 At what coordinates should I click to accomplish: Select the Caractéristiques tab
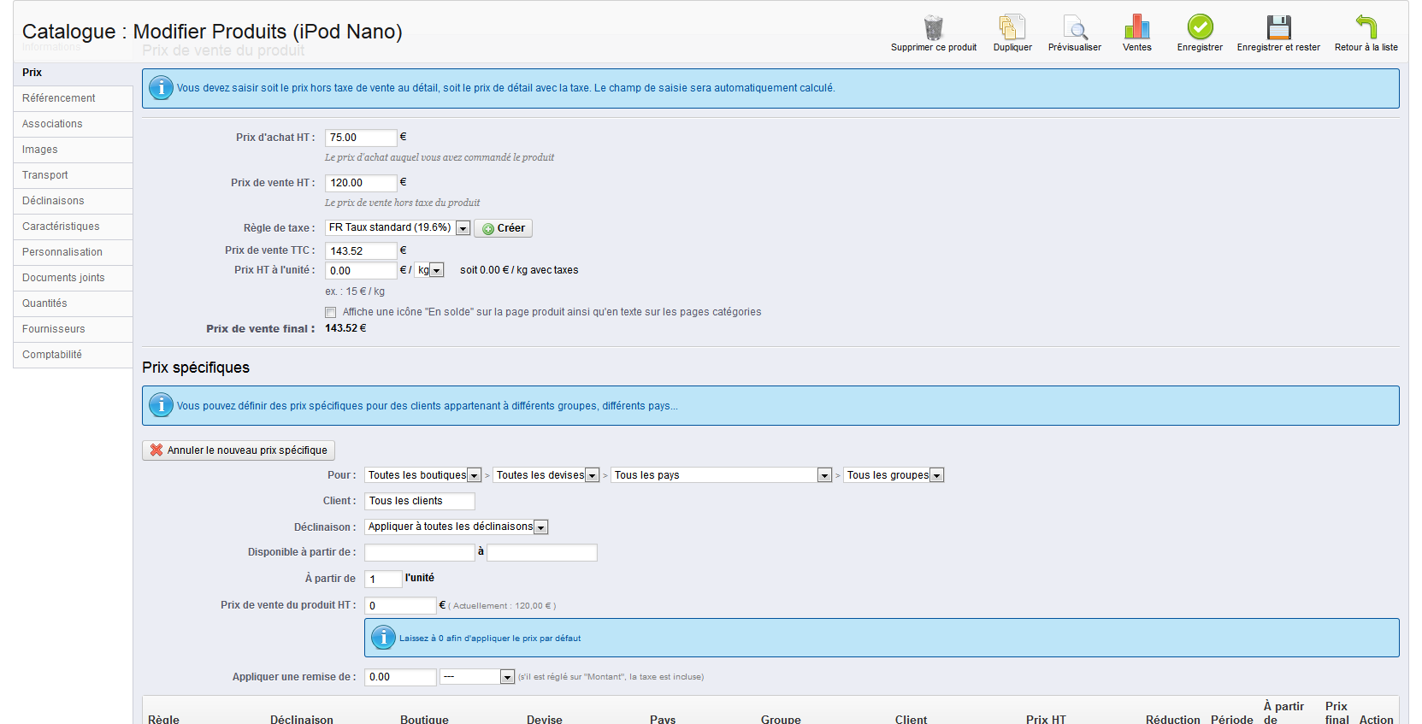pos(73,227)
